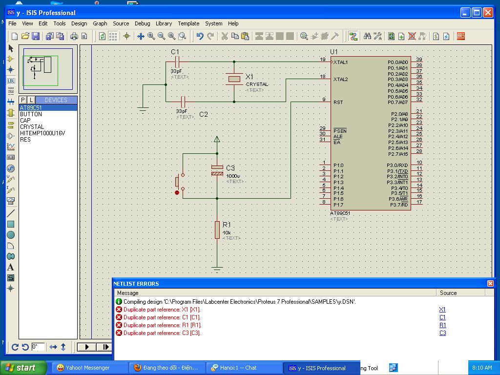
Task: Click the 'P' pick devices button
Action: 23,100
